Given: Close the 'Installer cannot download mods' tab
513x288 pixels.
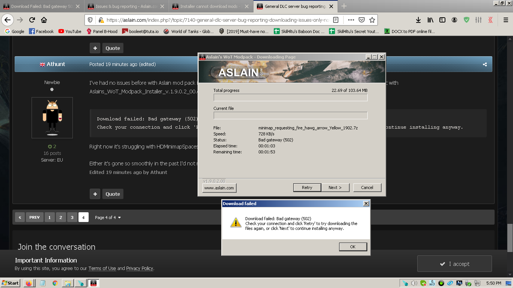Looking at the screenshot, I should pos(247,6).
